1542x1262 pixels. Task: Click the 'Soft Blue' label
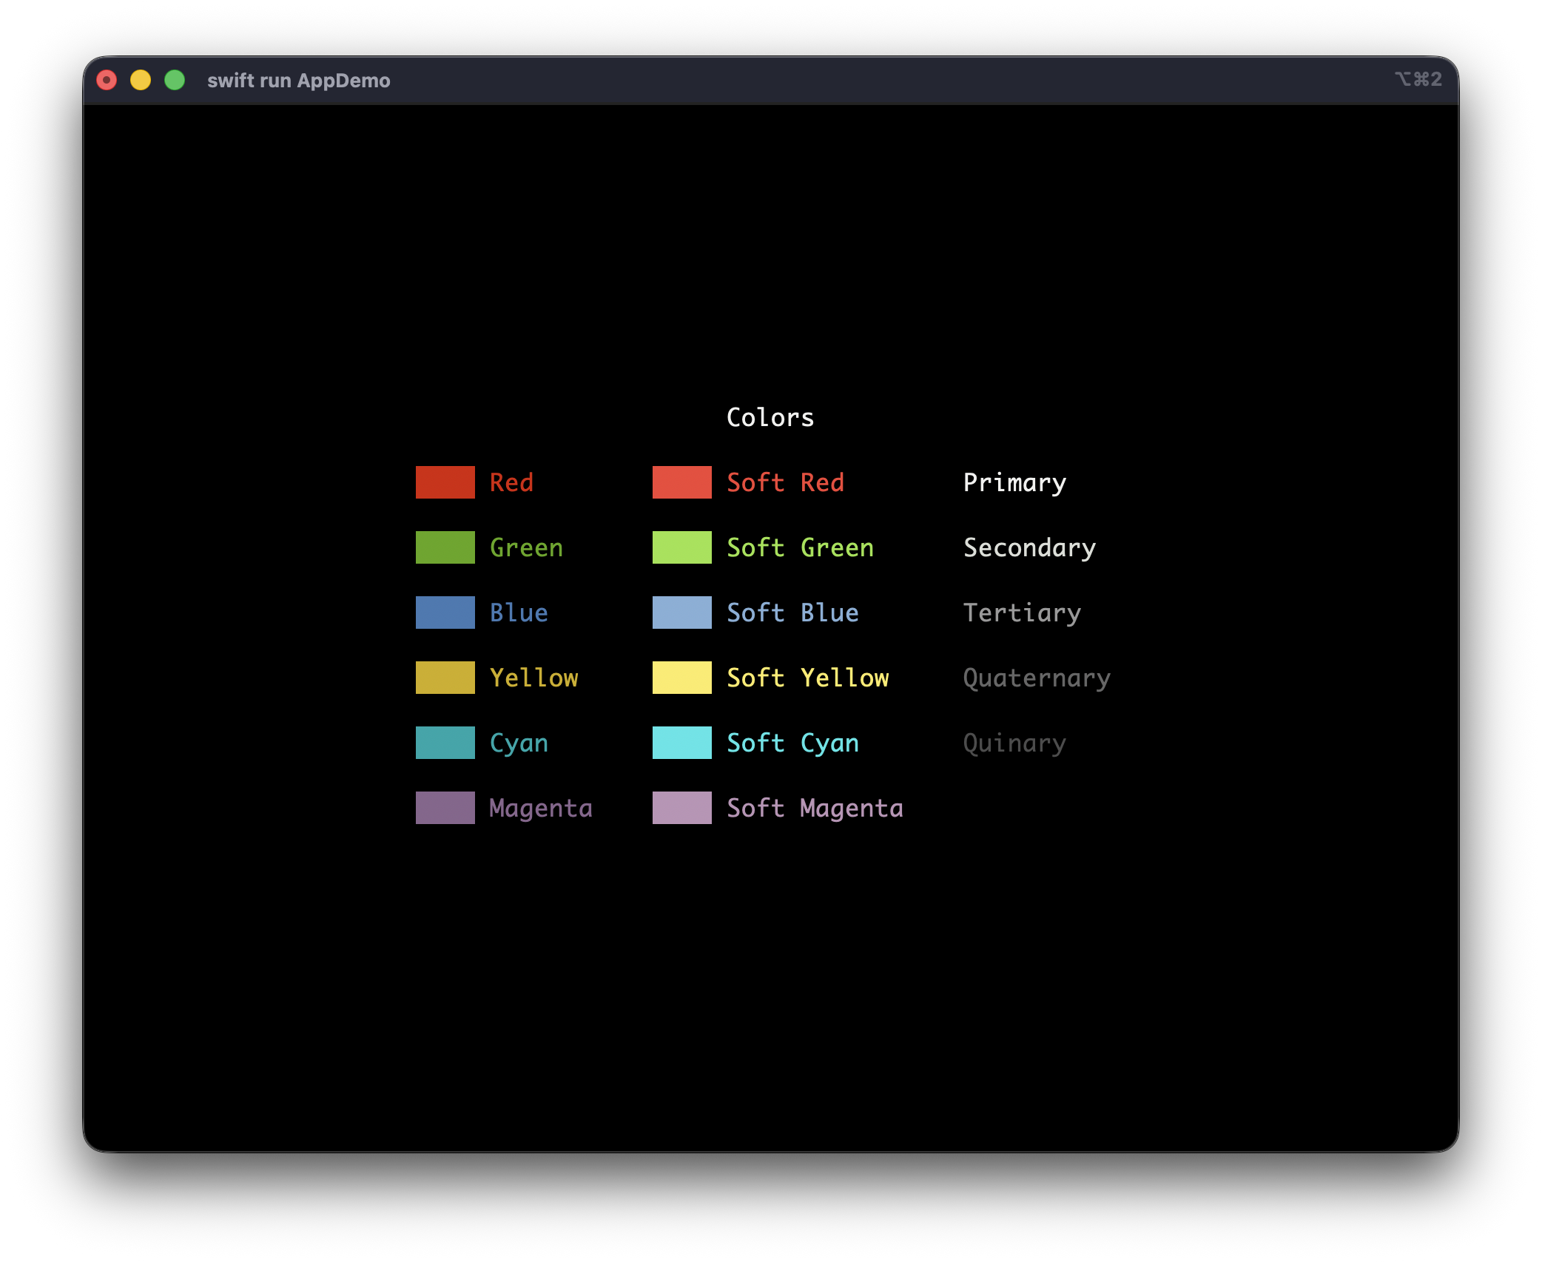tap(792, 613)
